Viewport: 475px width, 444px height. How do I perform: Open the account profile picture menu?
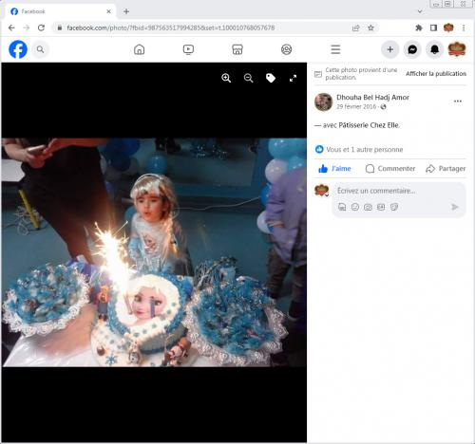coord(457,49)
